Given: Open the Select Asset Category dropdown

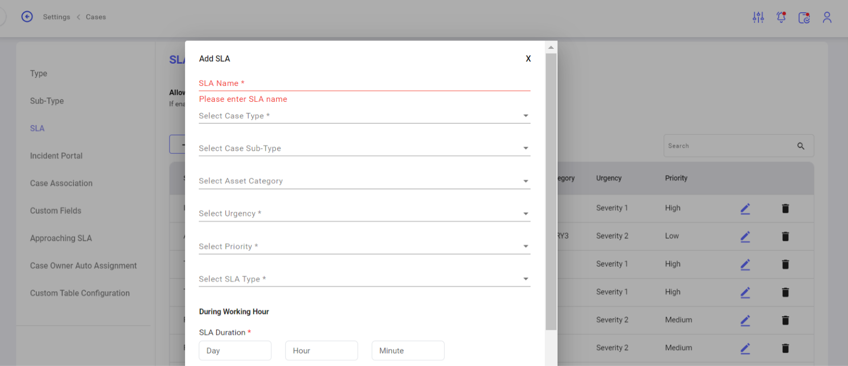Looking at the screenshot, I should click(365, 181).
